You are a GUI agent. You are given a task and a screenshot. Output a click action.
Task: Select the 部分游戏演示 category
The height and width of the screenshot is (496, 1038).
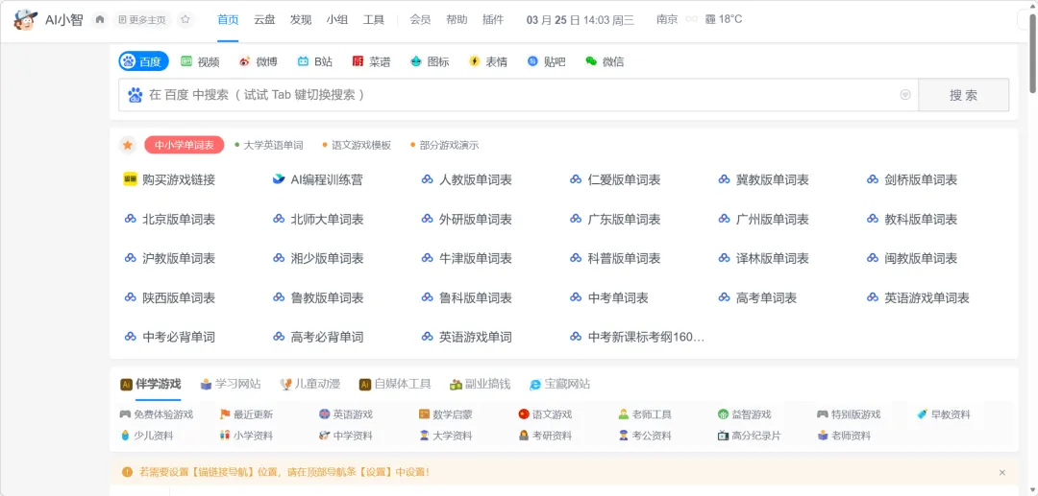[445, 145]
